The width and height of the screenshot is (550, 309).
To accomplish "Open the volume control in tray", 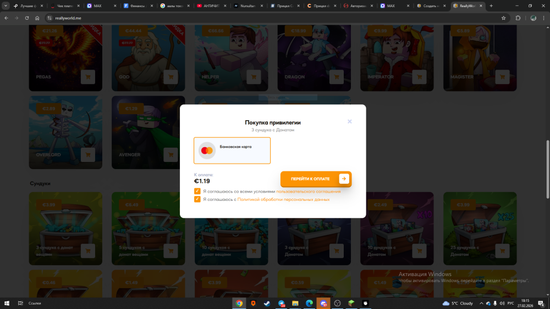I will (x=502, y=304).
